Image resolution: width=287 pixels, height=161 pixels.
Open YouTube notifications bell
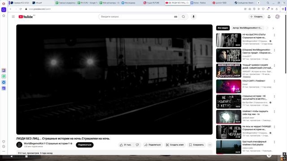tap(269, 17)
